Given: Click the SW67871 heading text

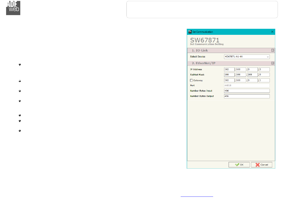Looking at the screenshot, I should 205,40.
